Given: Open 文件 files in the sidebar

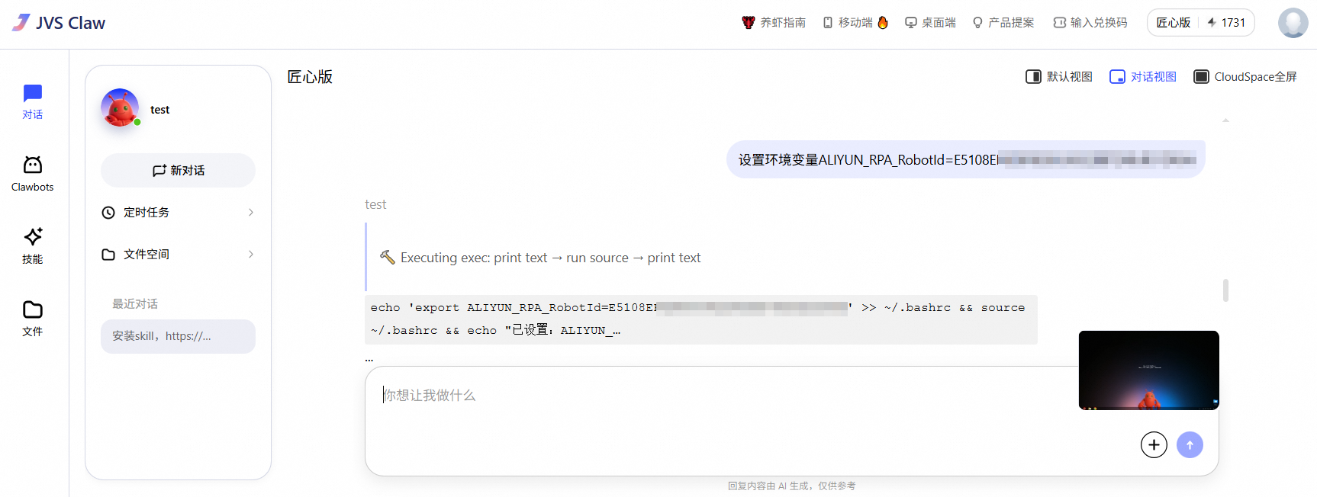Looking at the screenshot, I should (x=32, y=319).
